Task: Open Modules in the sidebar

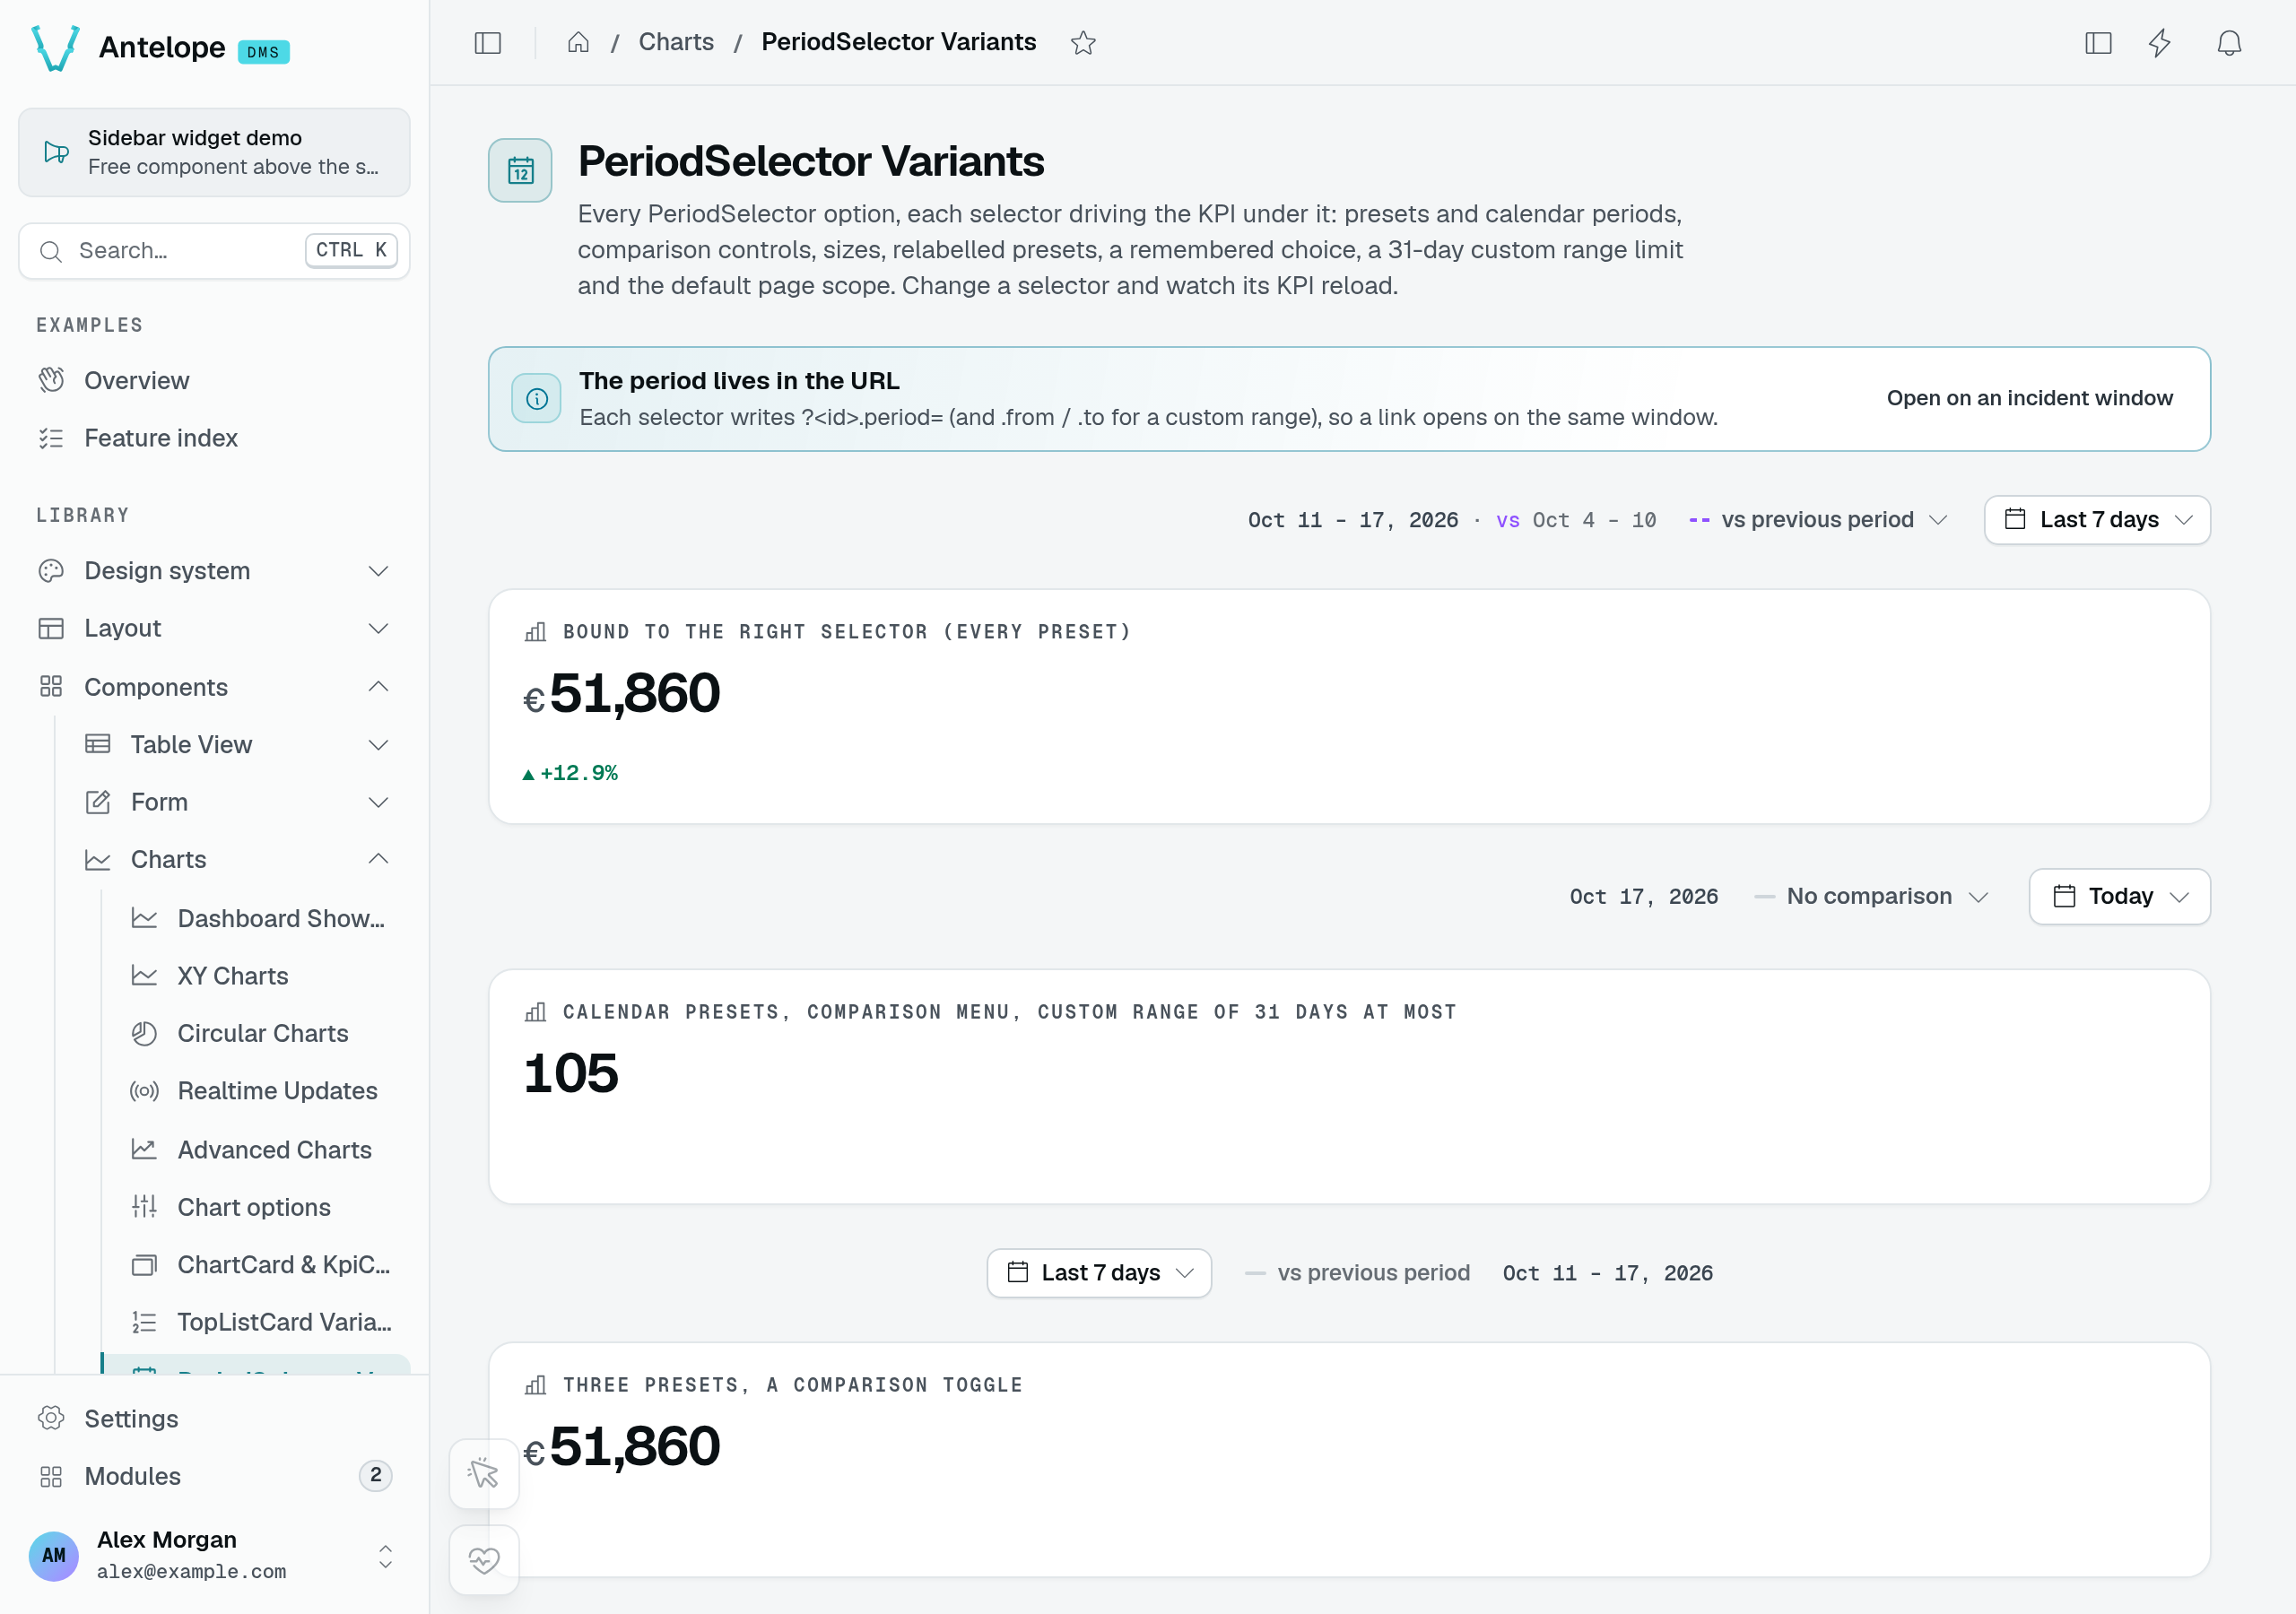Action: (x=214, y=1476)
